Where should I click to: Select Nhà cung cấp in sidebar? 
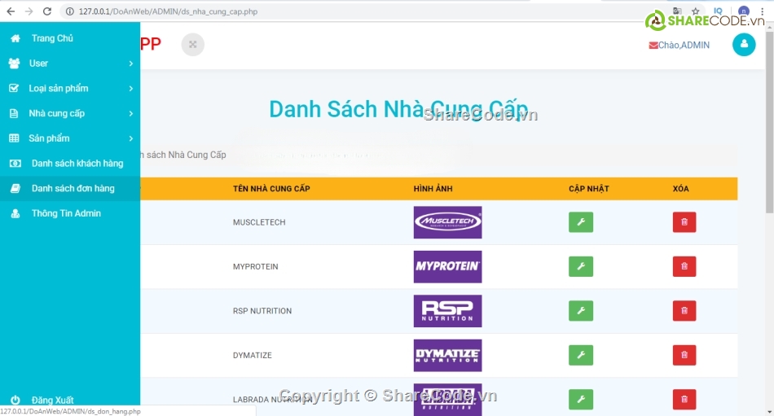point(70,113)
